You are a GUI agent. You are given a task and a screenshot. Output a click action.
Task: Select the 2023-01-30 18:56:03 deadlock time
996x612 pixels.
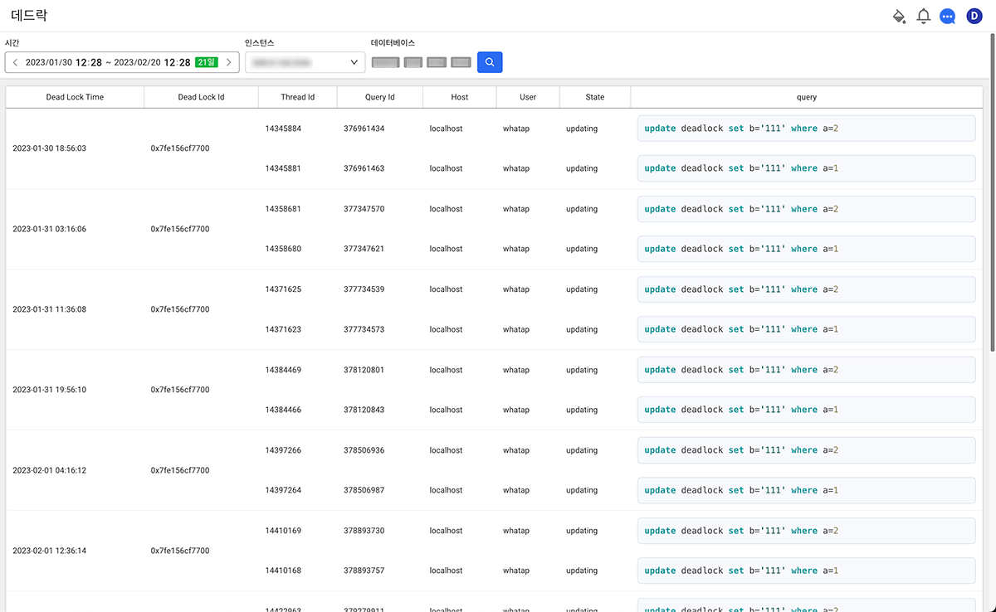49,148
